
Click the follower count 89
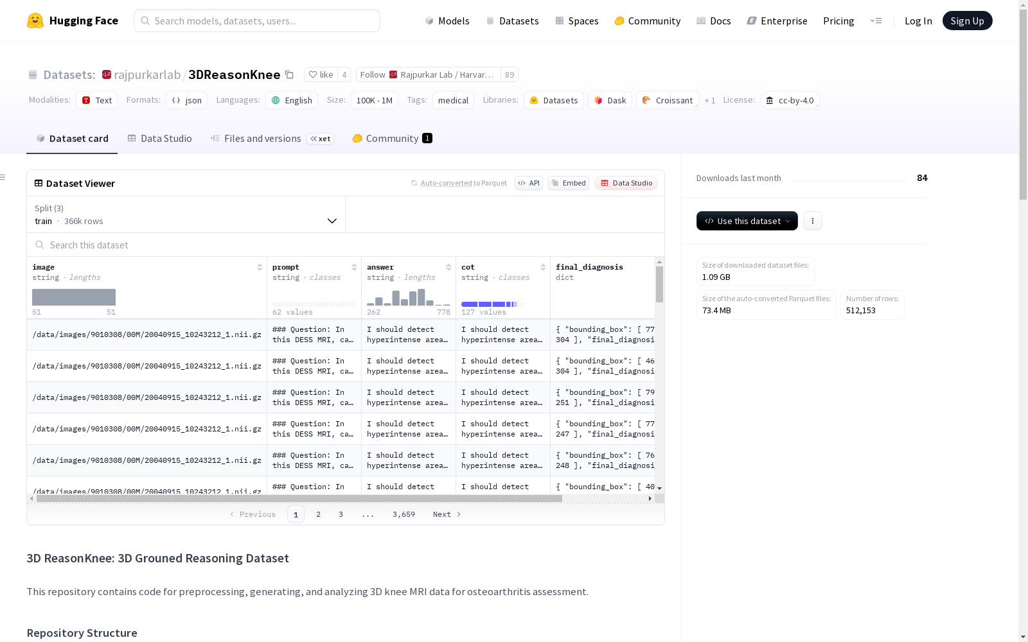point(510,74)
